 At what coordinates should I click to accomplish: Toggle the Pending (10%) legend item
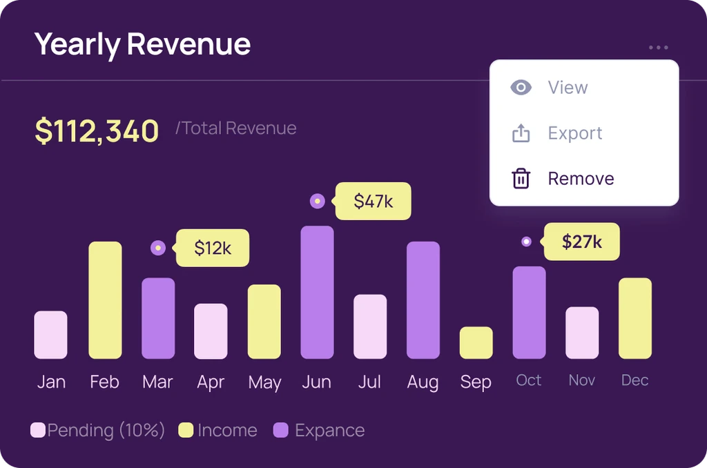(98, 431)
